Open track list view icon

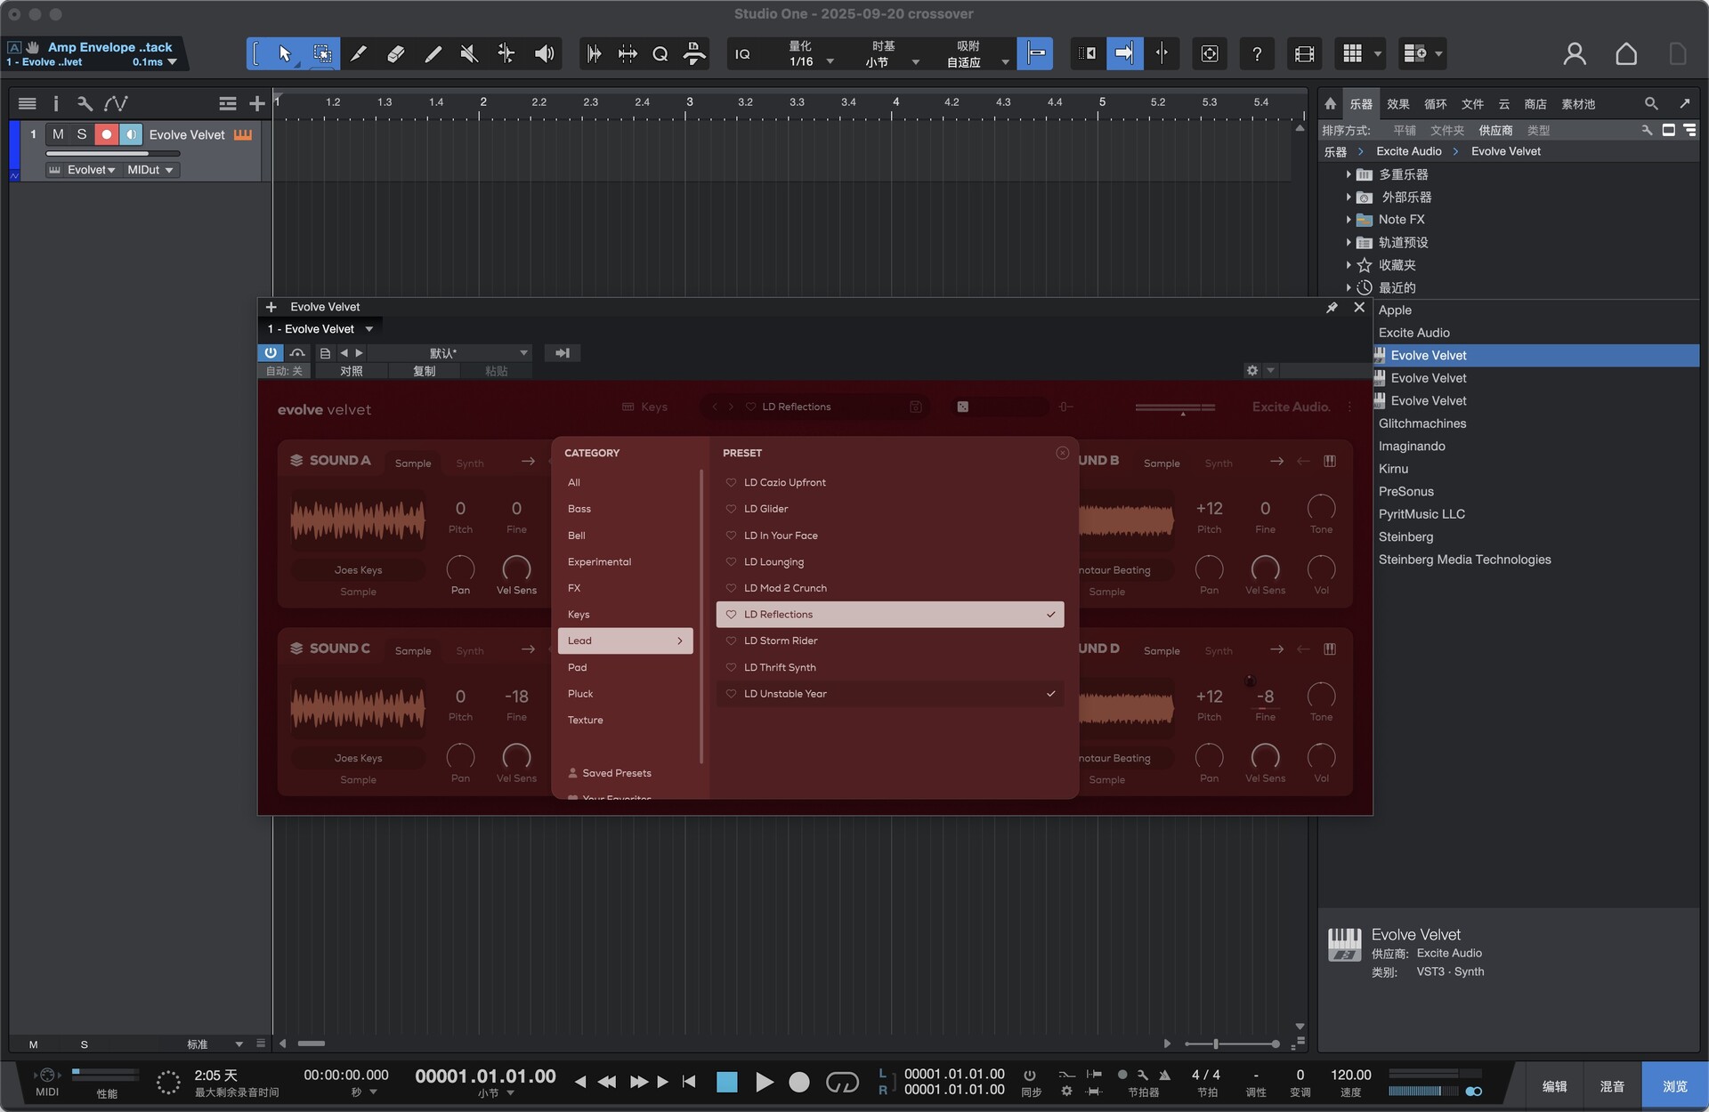click(27, 103)
